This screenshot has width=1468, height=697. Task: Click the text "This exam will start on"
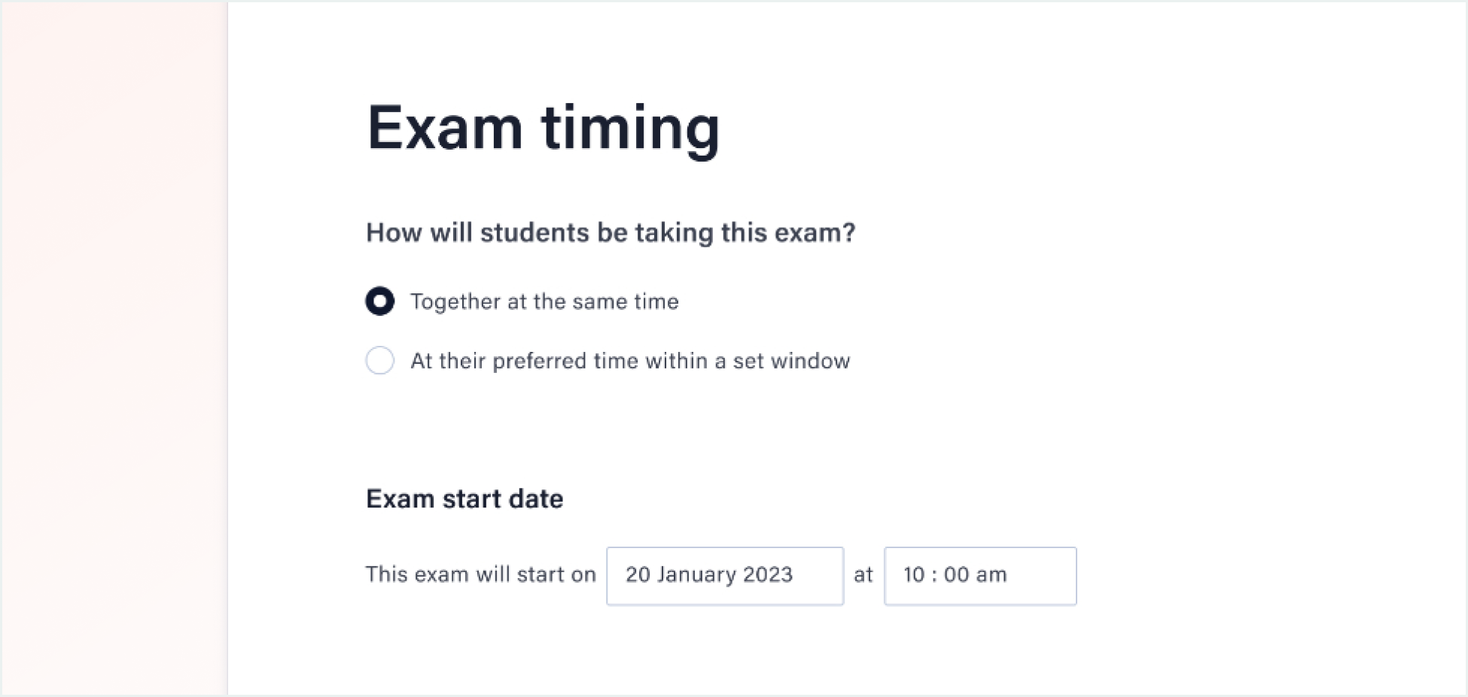pos(481,574)
